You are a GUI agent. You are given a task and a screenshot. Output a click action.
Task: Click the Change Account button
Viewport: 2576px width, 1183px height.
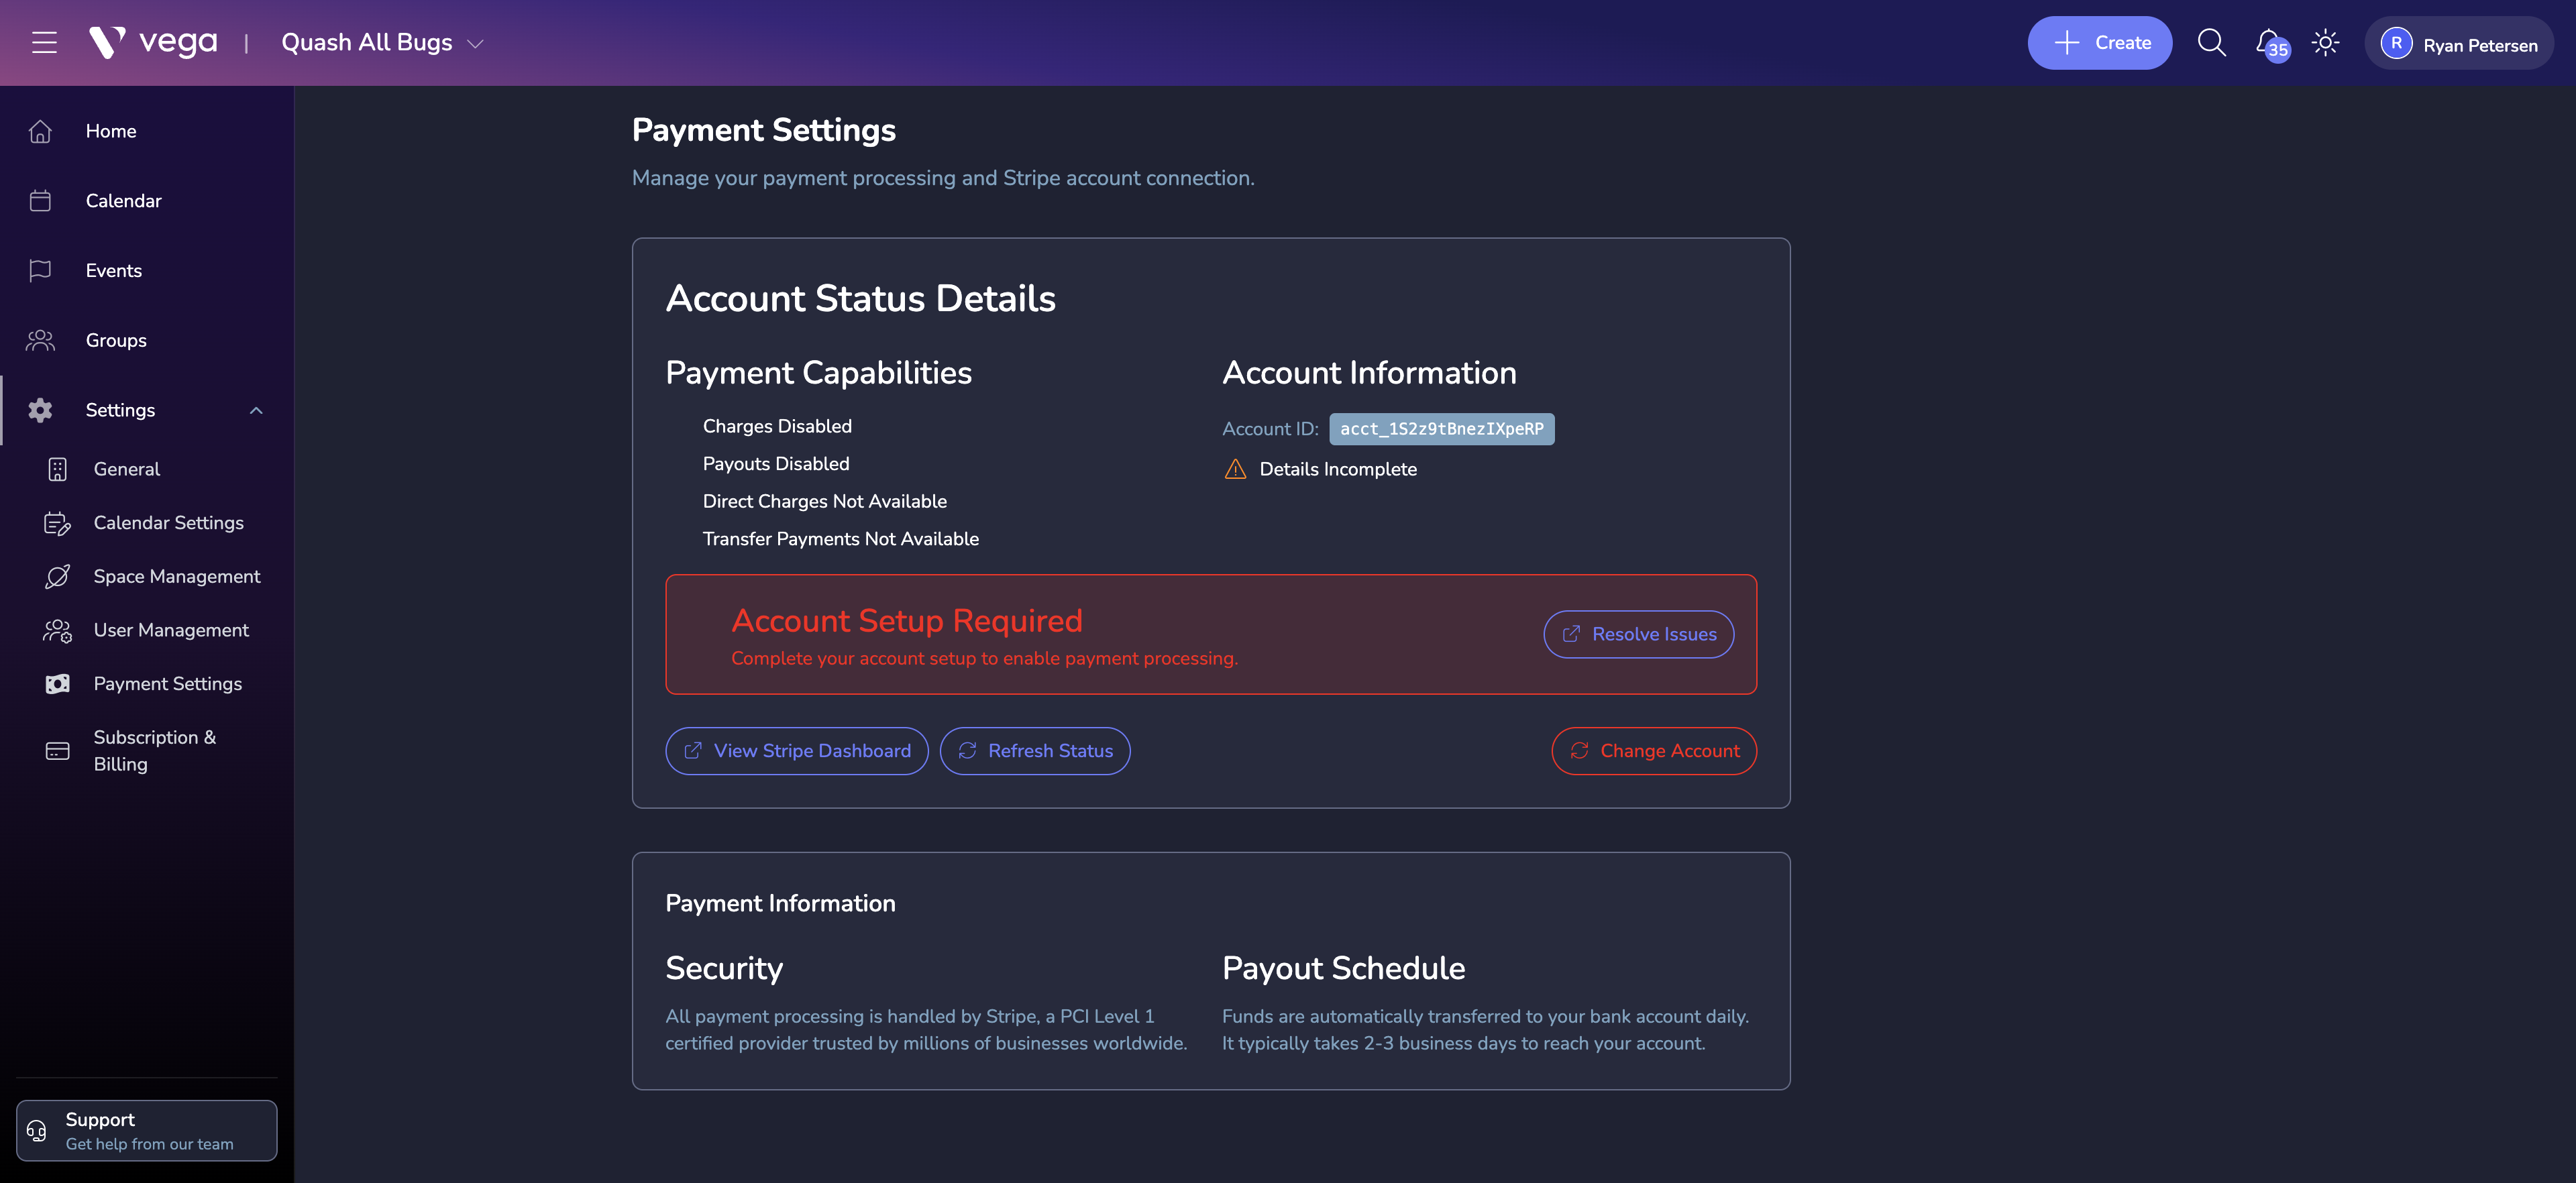point(1653,750)
